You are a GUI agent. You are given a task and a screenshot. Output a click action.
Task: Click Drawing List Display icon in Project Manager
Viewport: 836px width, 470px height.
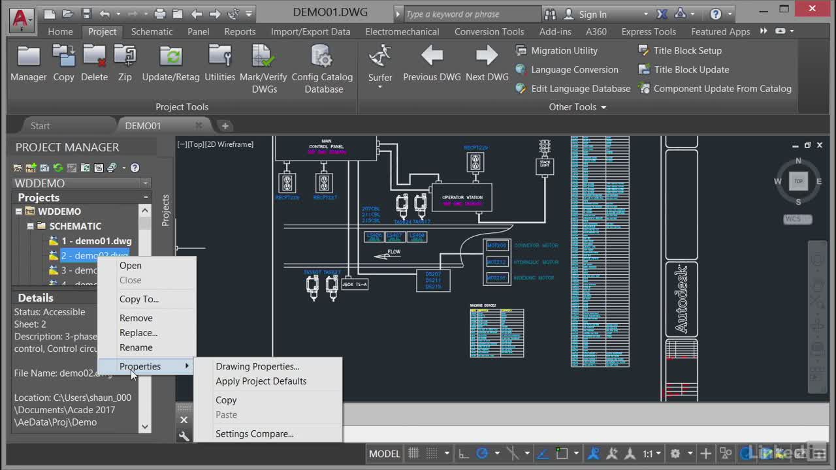[99, 168]
